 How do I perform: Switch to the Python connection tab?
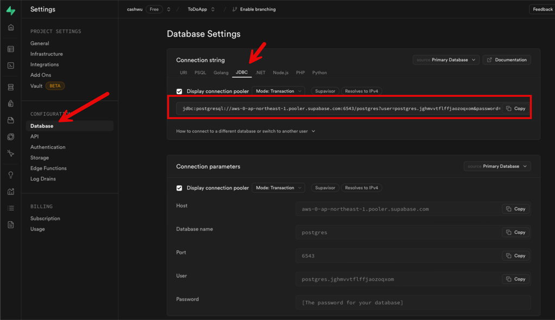pos(319,73)
